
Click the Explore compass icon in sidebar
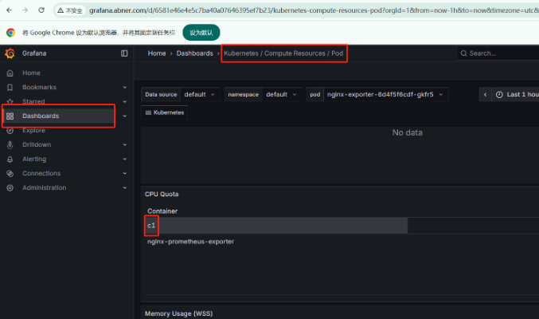click(10, 131)
